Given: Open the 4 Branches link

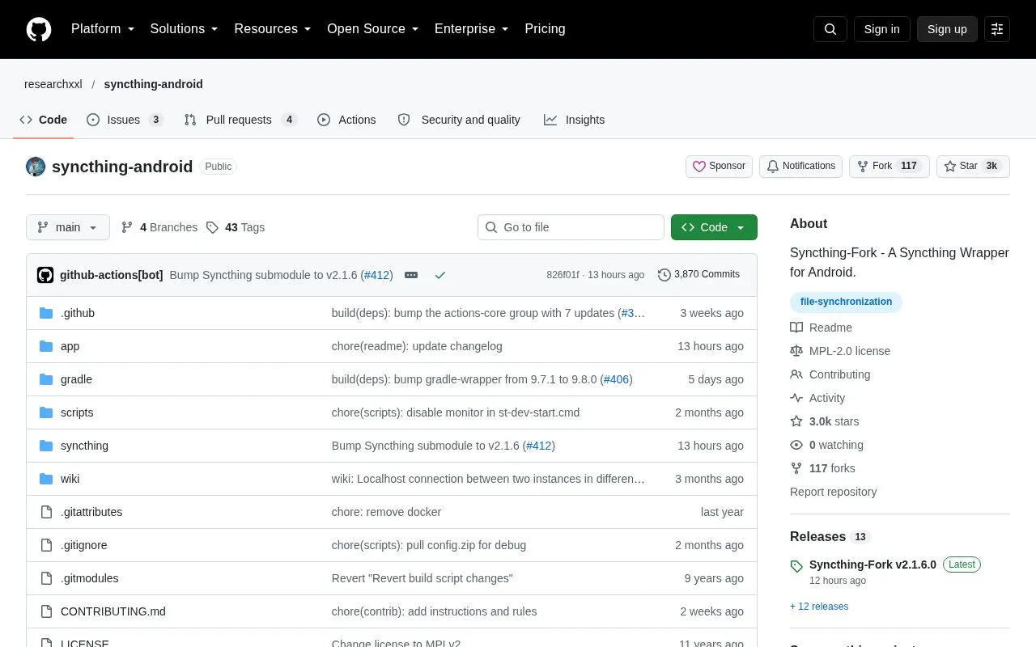Looking at the screenshot, I should point(159,227).
